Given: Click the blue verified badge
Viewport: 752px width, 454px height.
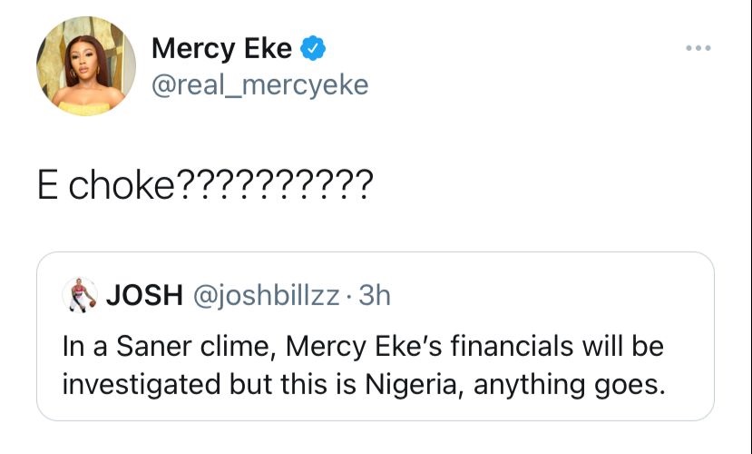Looking at the screenshot, I should tap(314, 47).
